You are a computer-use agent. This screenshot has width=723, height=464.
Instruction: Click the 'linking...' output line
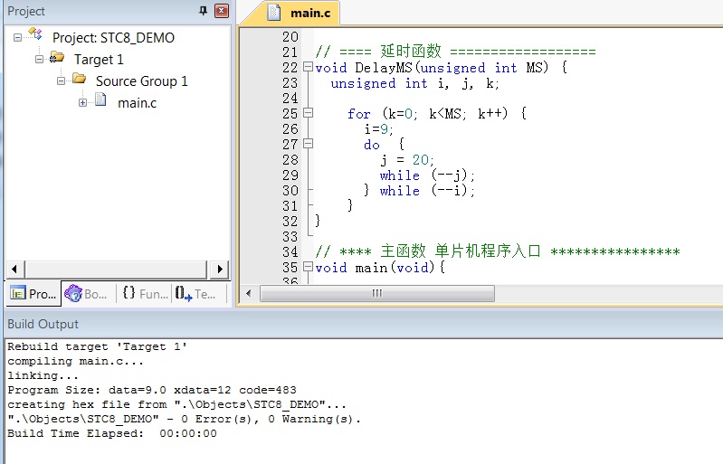tap(43, 375)
